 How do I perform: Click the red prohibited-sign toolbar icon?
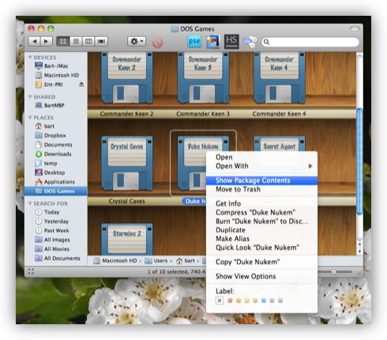pos(157,42)
